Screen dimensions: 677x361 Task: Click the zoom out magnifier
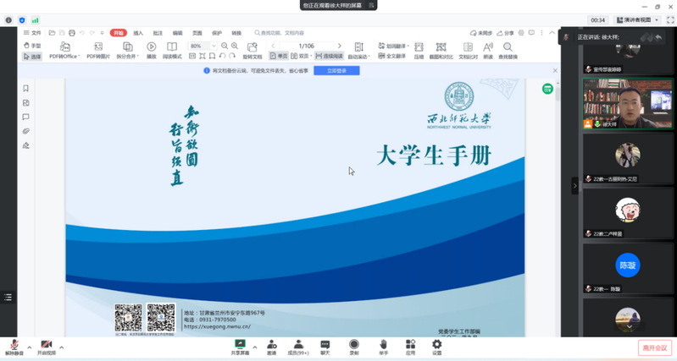click(x=225, y=46)
